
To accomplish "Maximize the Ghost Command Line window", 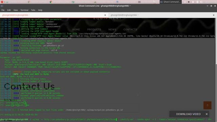I will click(211, 6).
